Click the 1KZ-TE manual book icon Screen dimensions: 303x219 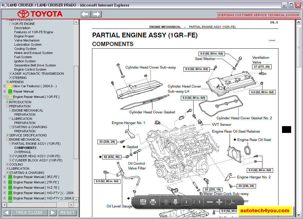pos(10,188)
